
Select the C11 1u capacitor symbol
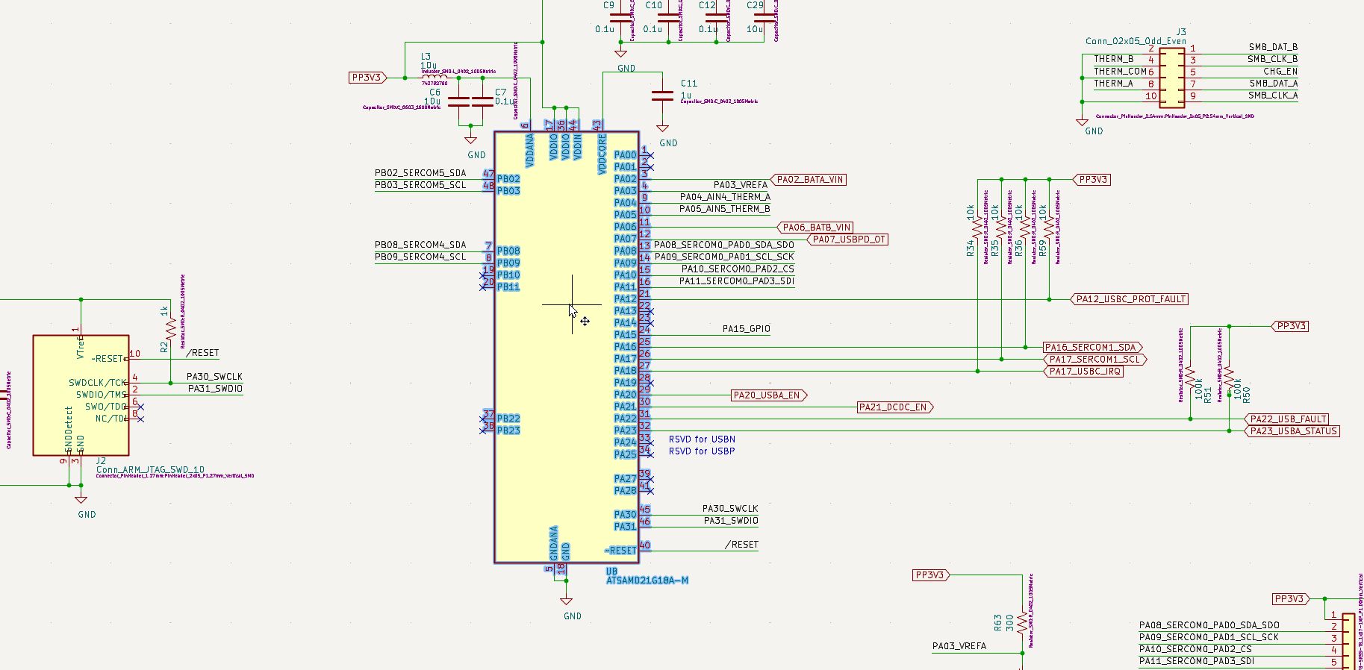[x=662, y=96]
